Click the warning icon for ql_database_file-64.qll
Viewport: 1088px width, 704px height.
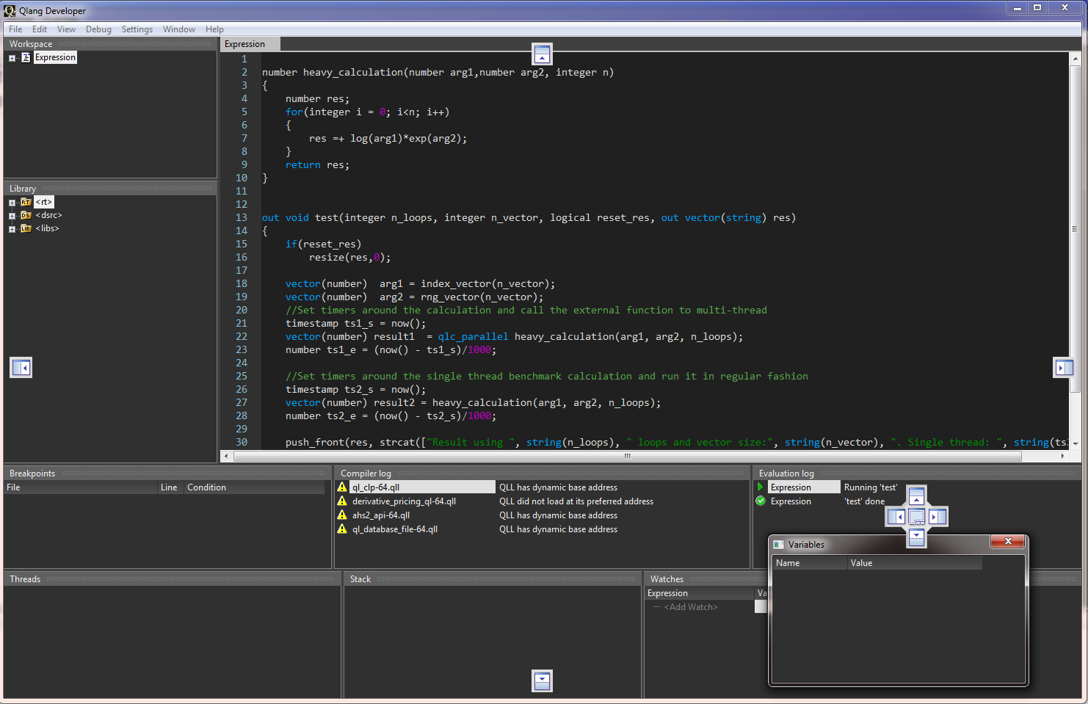pyautogui.click(x=342, y=529)
